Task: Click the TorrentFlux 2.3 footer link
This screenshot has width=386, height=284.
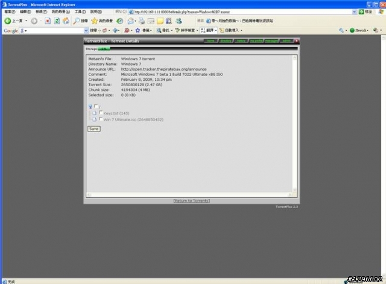Action: tap(286, 207)
